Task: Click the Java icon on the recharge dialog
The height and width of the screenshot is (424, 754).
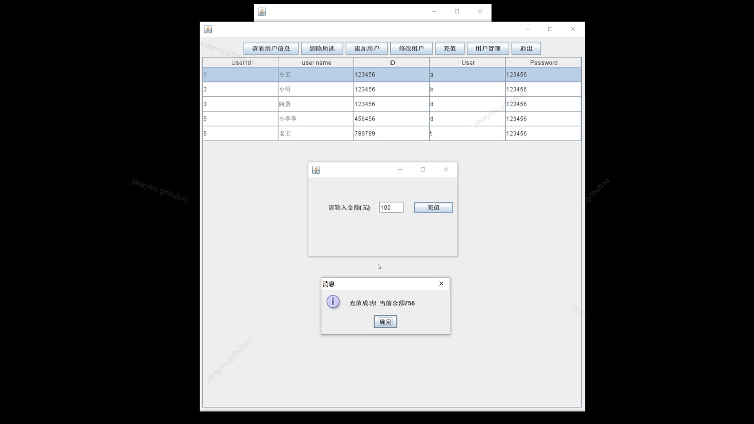Action: point(316,170)
